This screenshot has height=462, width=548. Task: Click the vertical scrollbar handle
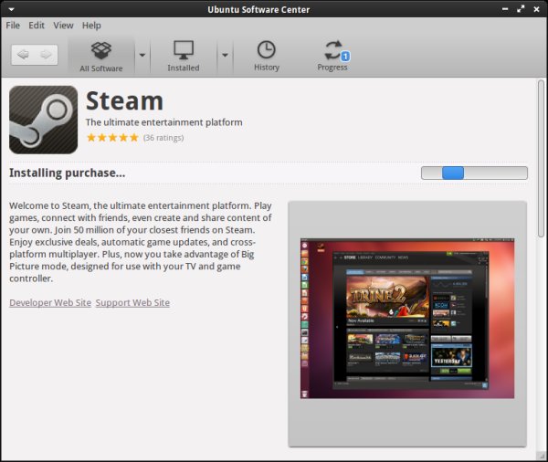click(x=541, y=159)
